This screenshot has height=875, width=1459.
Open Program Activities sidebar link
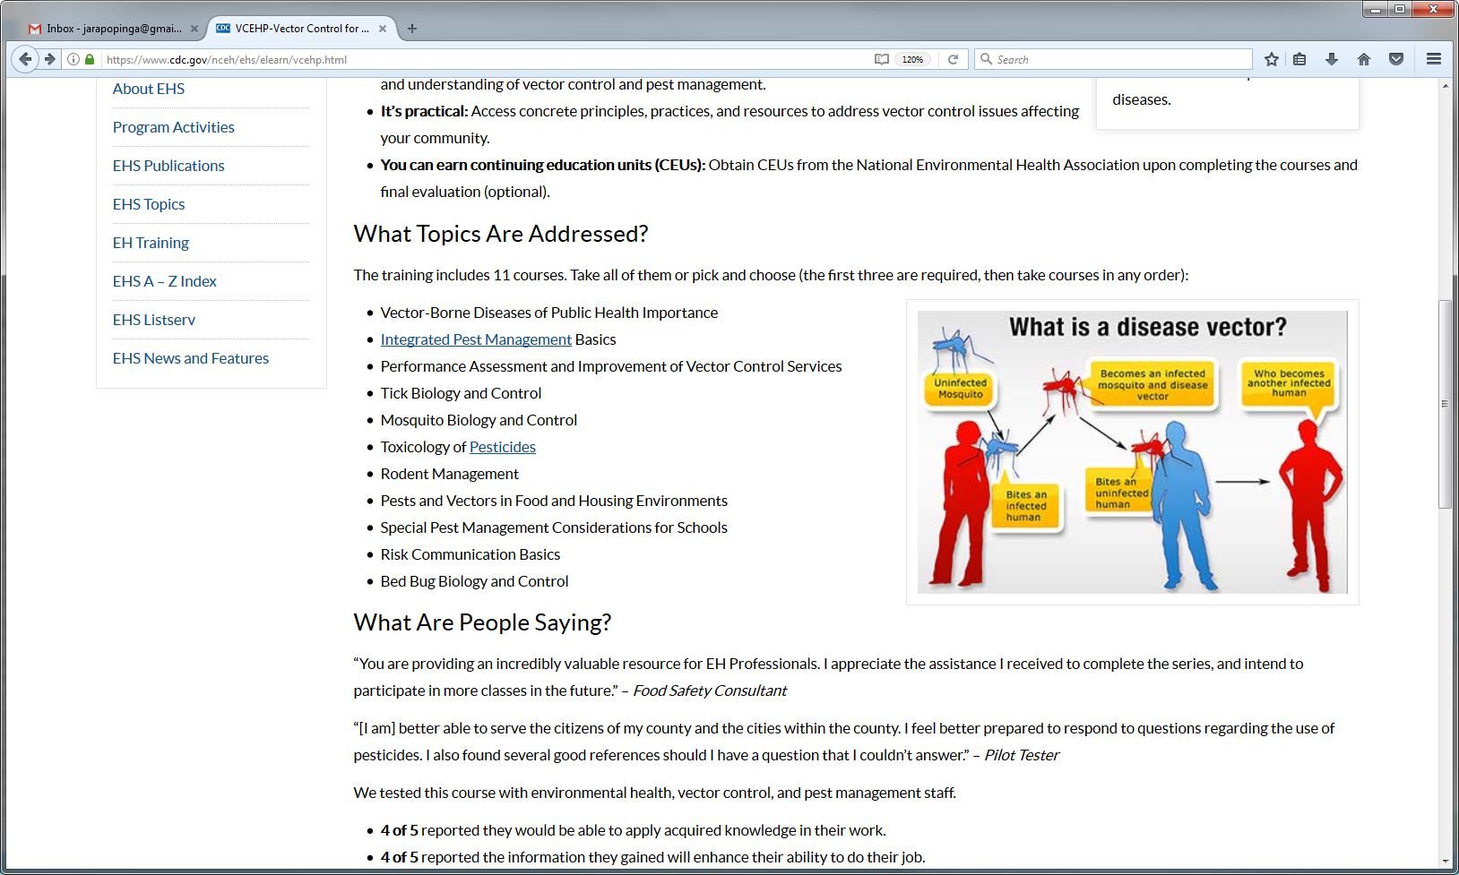(174, 127)
